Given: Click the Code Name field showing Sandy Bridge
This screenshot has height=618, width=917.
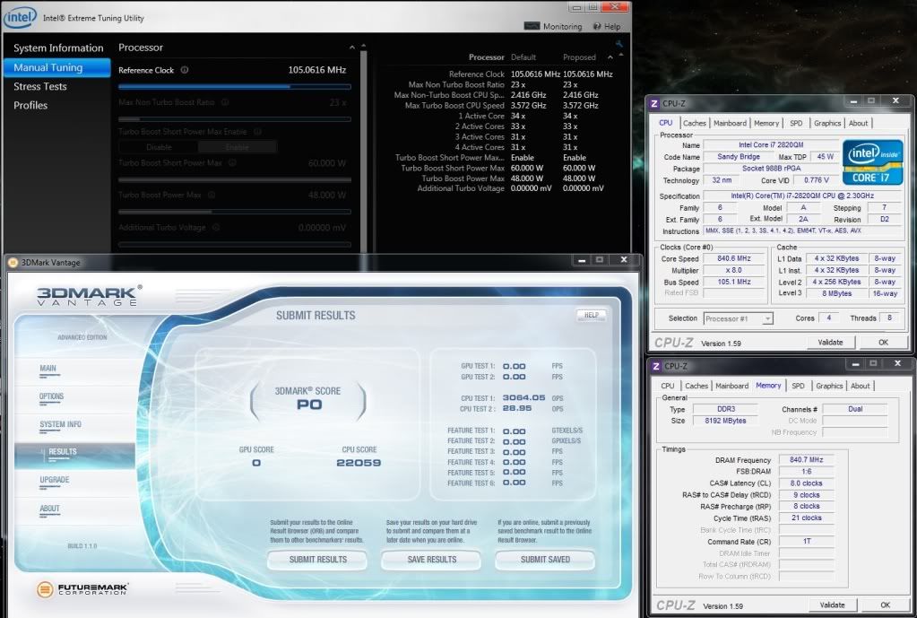Looking at the screenshot, I should (738, 157).
